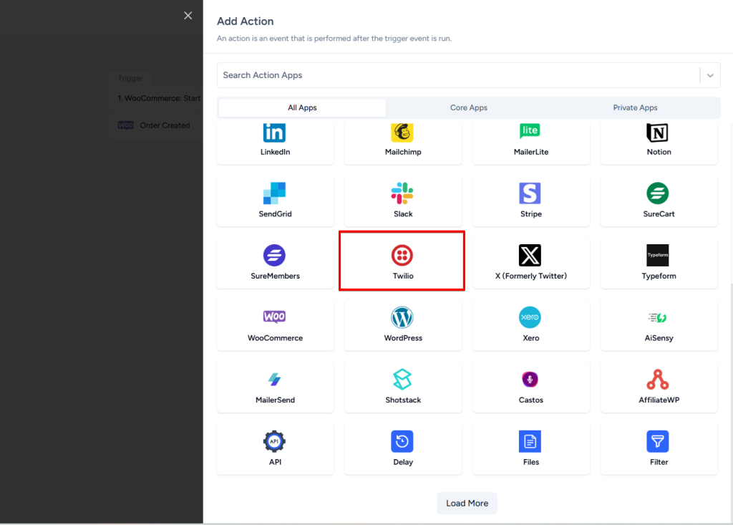Select the Twilio app icon
The image size is (733, 525).
click(402, 255)
